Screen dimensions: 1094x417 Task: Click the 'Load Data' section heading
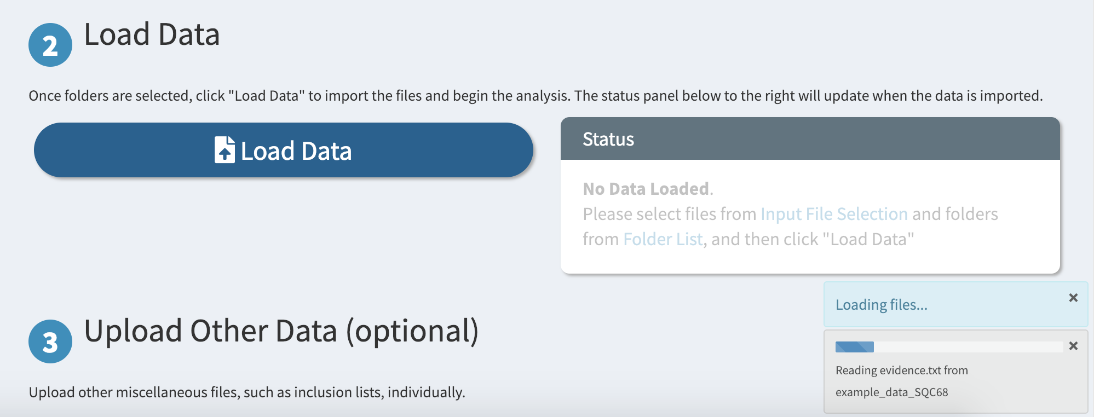coord(152,34)
